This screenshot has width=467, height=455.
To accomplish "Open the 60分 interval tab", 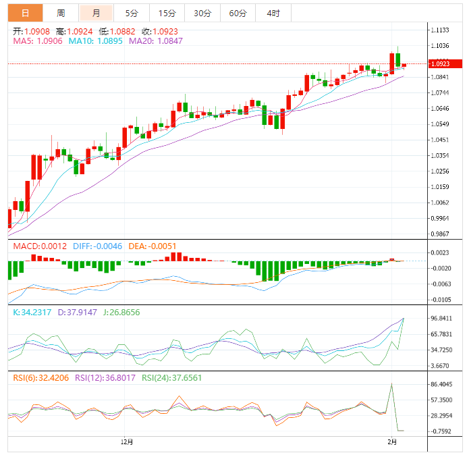I will tap(238, 13).
